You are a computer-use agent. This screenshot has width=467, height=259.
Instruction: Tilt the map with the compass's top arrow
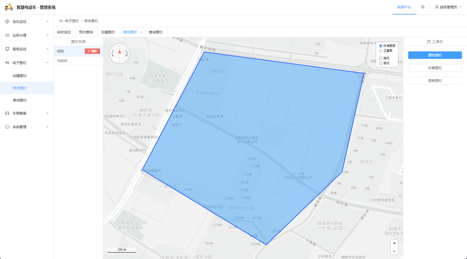point(120,46)
